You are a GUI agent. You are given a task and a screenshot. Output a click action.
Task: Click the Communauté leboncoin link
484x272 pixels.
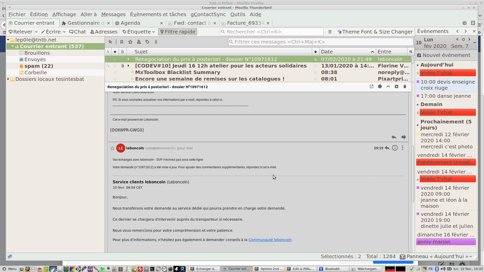(270, 240)
